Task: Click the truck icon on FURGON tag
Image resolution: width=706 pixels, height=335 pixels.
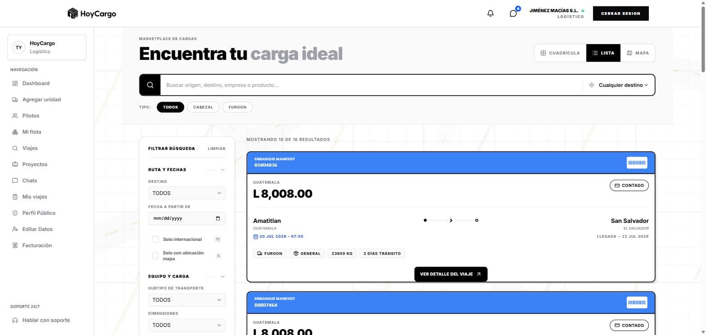Action: tap(260, 254)
